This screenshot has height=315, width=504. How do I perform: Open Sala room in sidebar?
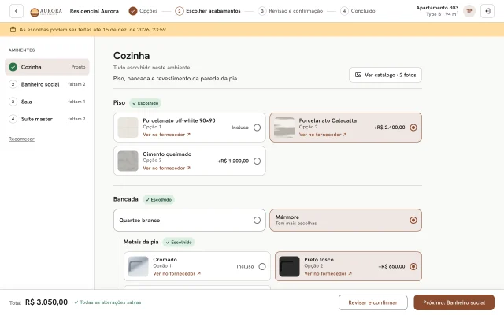[47, 102]
